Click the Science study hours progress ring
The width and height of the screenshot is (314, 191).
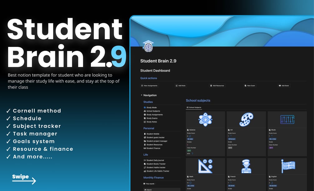[190, 136]
